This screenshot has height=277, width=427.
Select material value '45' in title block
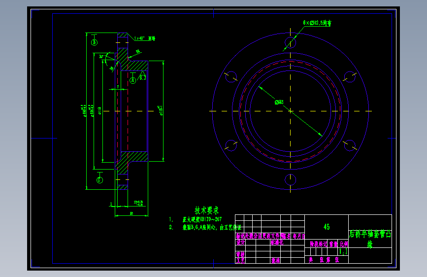[x=327, y=227]
